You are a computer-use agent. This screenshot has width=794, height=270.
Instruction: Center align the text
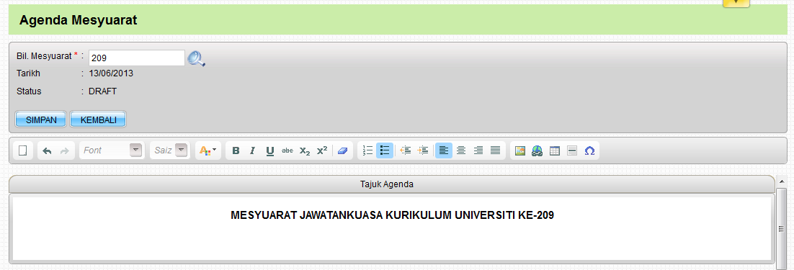[x=461, y=150]
